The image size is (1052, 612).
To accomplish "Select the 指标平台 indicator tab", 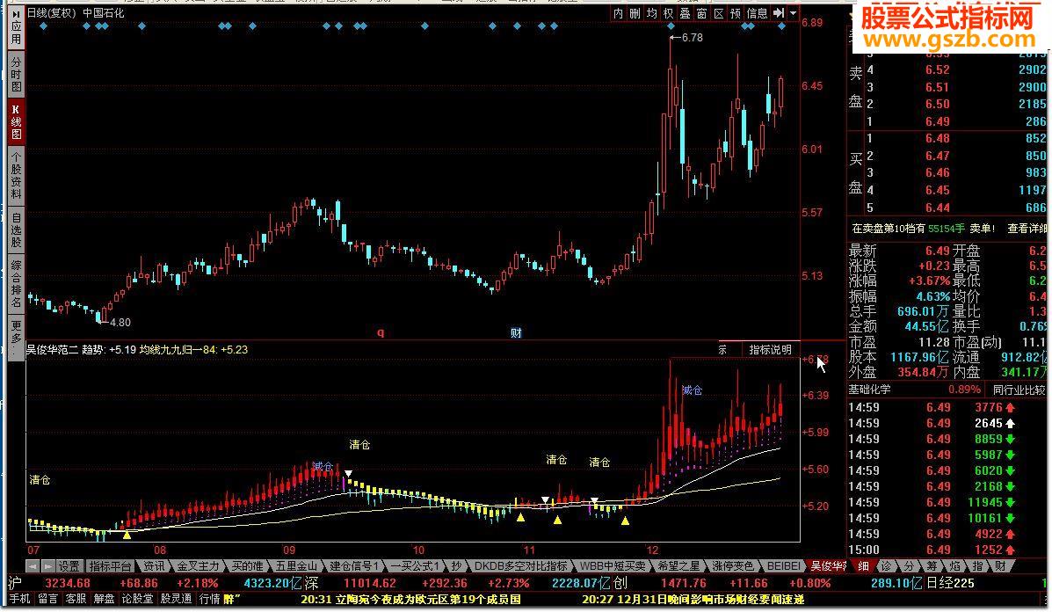I will coord(111,566).
